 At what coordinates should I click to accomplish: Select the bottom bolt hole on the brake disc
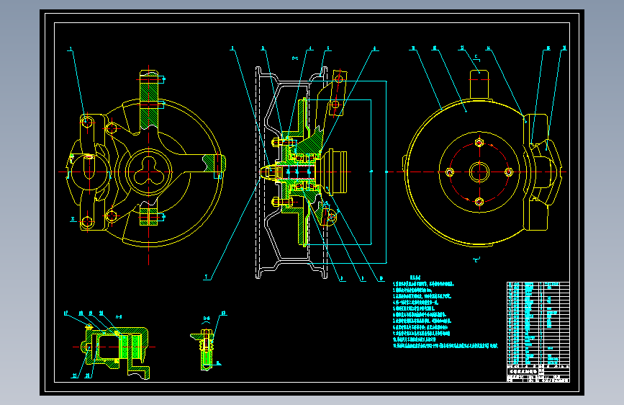pos(479,202)
